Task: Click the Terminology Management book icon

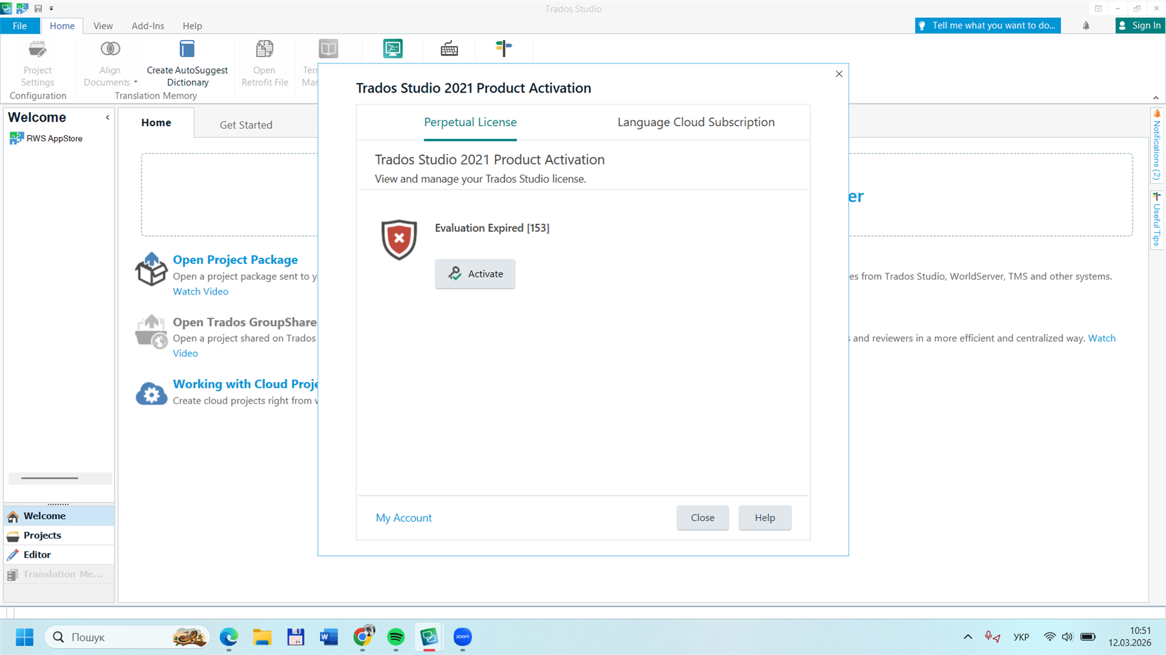Action: click(328, 49)
